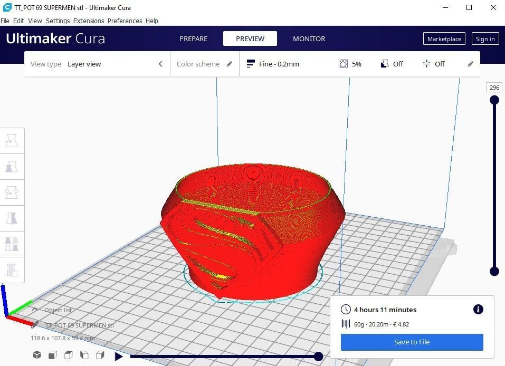This screenshot has height=366, width=505.
Task: Switch to front view camera
Action: 53,355
